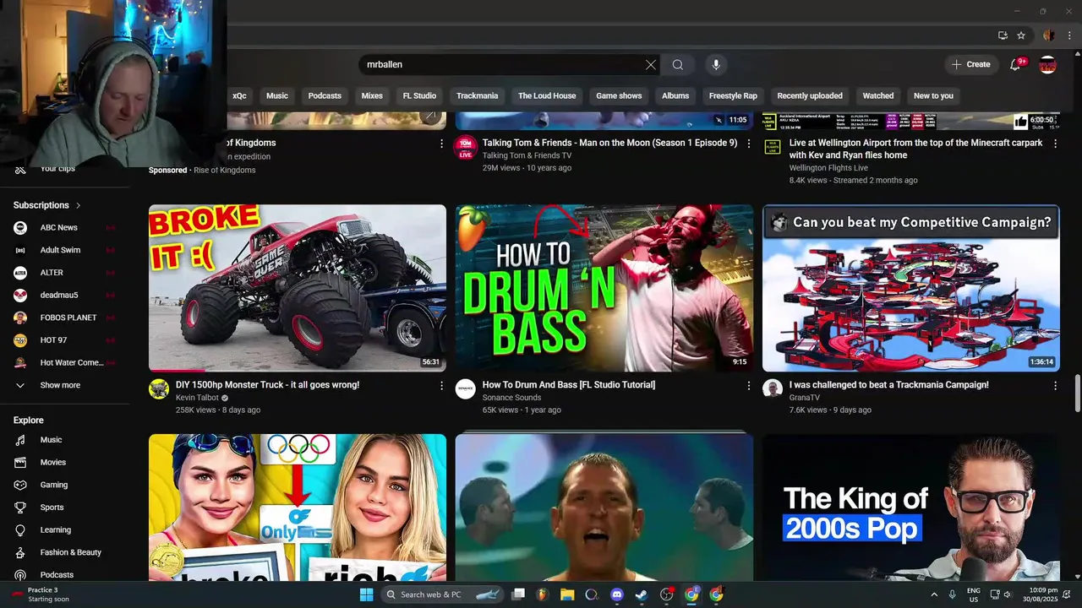Open File Explorer from the taskbar

click(x=567, y=594)
